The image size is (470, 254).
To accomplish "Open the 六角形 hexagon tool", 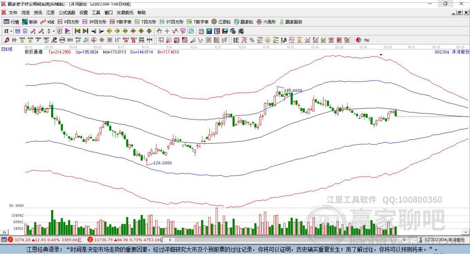I will click(x=266, y=22).
